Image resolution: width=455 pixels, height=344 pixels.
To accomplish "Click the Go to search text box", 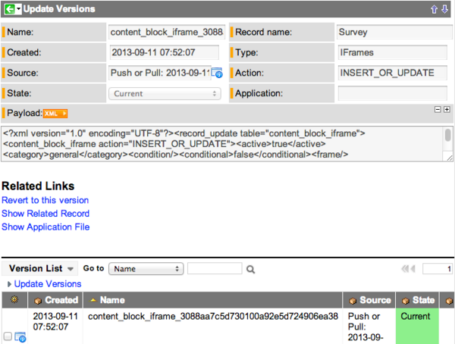I will pos(215,268).
